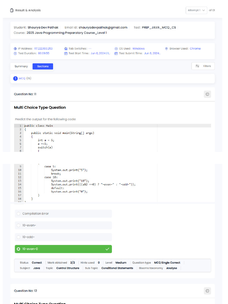Image resolution: width=228 pixels, height=304 pixels.
Task: Open the Filters button
Action: tap(203, 66)
